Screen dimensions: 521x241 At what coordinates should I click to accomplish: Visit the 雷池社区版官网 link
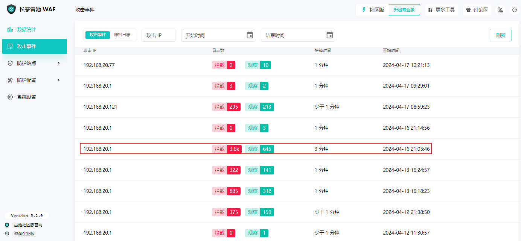[28, 225]
